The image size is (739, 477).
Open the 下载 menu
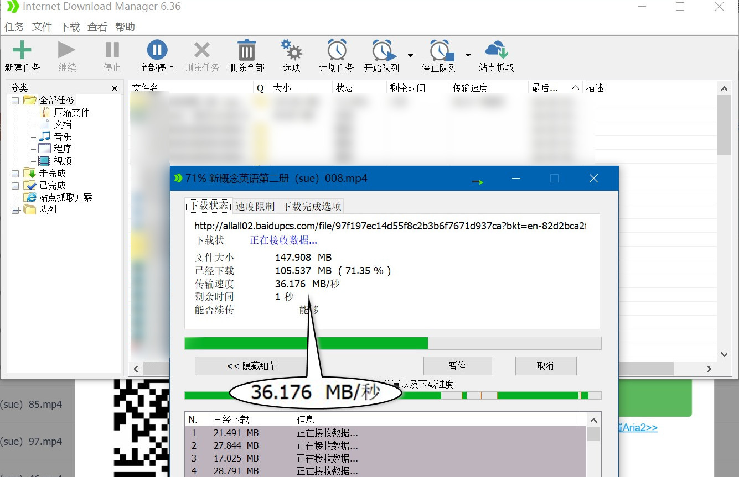click(x=70, y=26)
